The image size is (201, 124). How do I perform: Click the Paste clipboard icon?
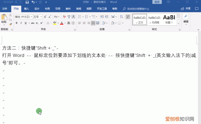(4, 17)
